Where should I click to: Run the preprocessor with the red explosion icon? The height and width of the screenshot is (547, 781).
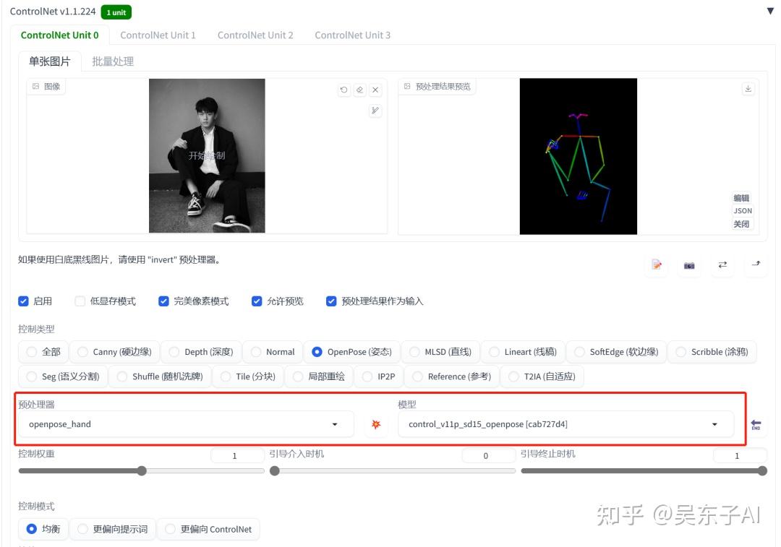(x=375, y=424)
